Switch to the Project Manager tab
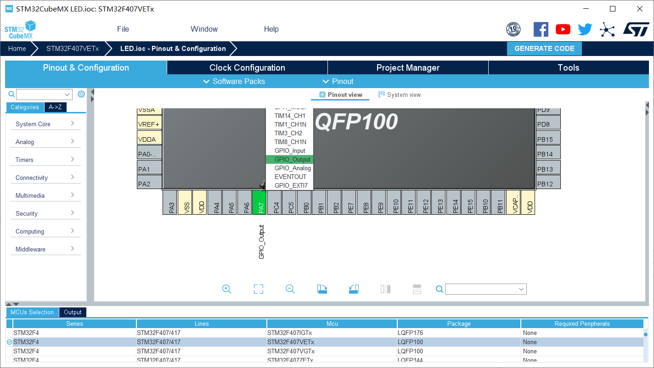Screen dimensions: 654x368 (x=408, y=67)
